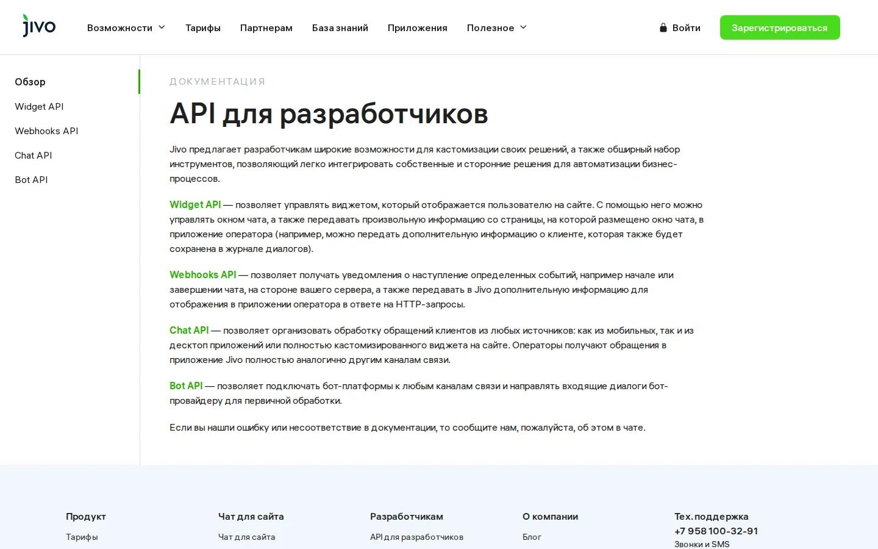
Task: Follow the green Chat API link in text
Action: pyautogui.click(x=189, y=331)
